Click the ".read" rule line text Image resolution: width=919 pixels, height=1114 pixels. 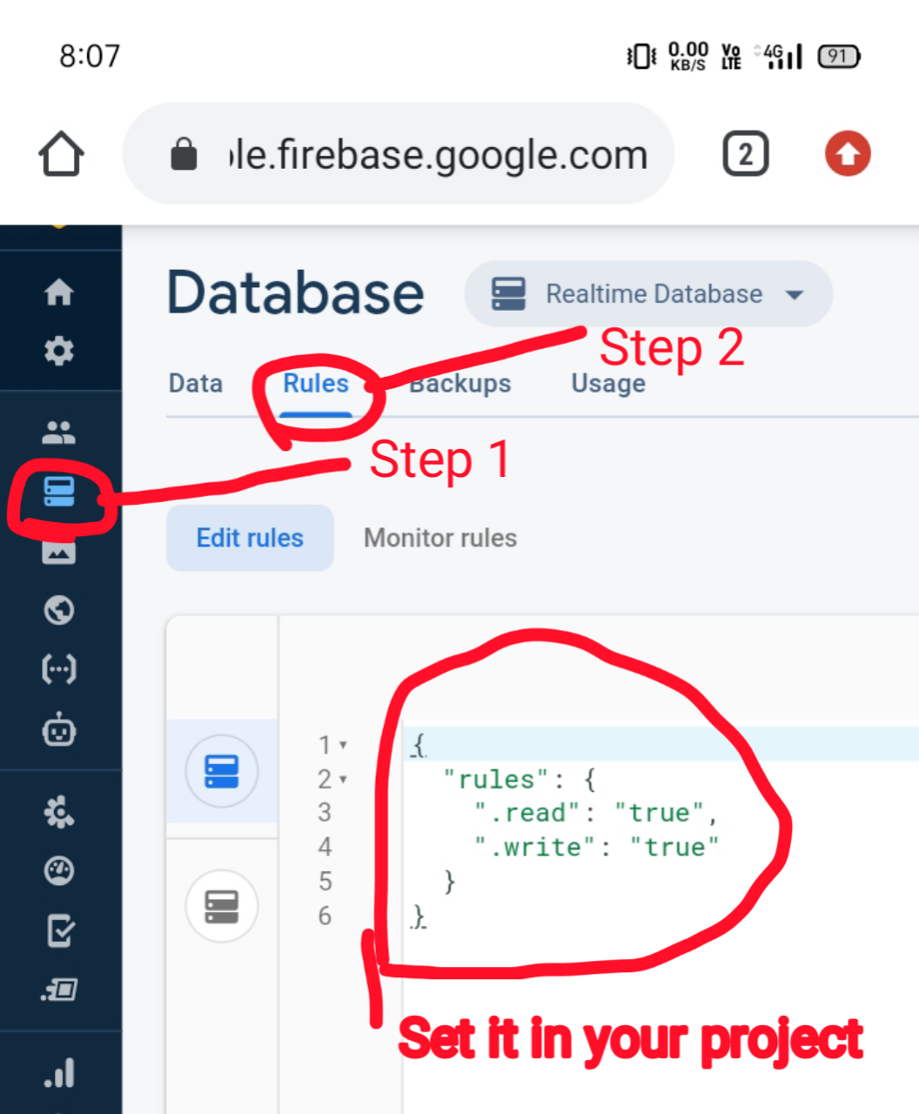click(x=596, y=813)
